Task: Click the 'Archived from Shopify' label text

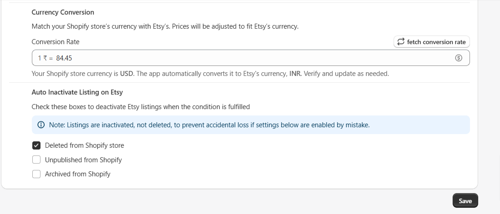Action: pyautogui.click(x=77, y=174)
